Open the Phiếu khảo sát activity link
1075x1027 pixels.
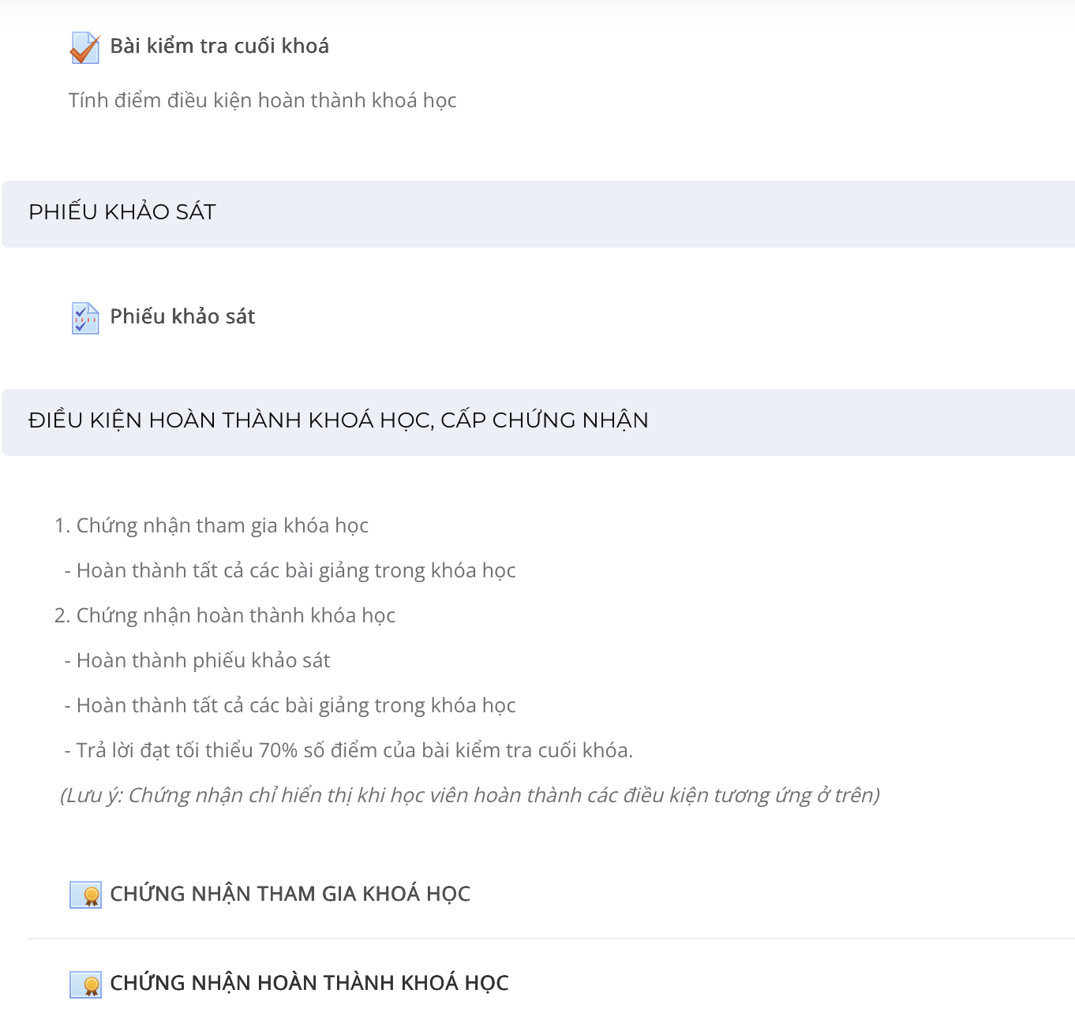pyautogui.click(x=182, y=316)
